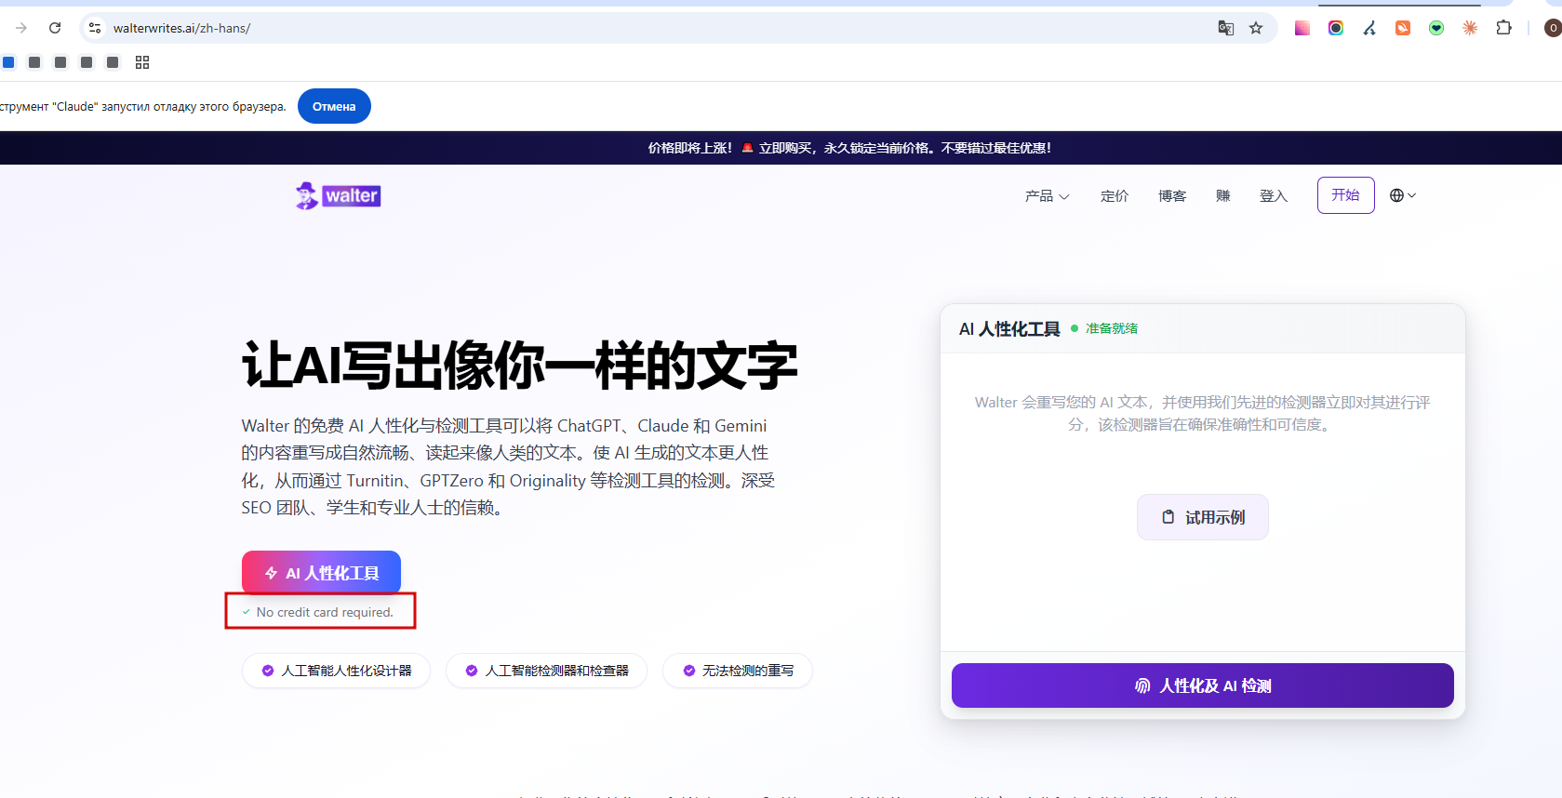Screen dimensions: 1562x798
Task: Click the URL walterwrites.ai/zh-hans/ in address bar
Action: (x=181, y=28)
